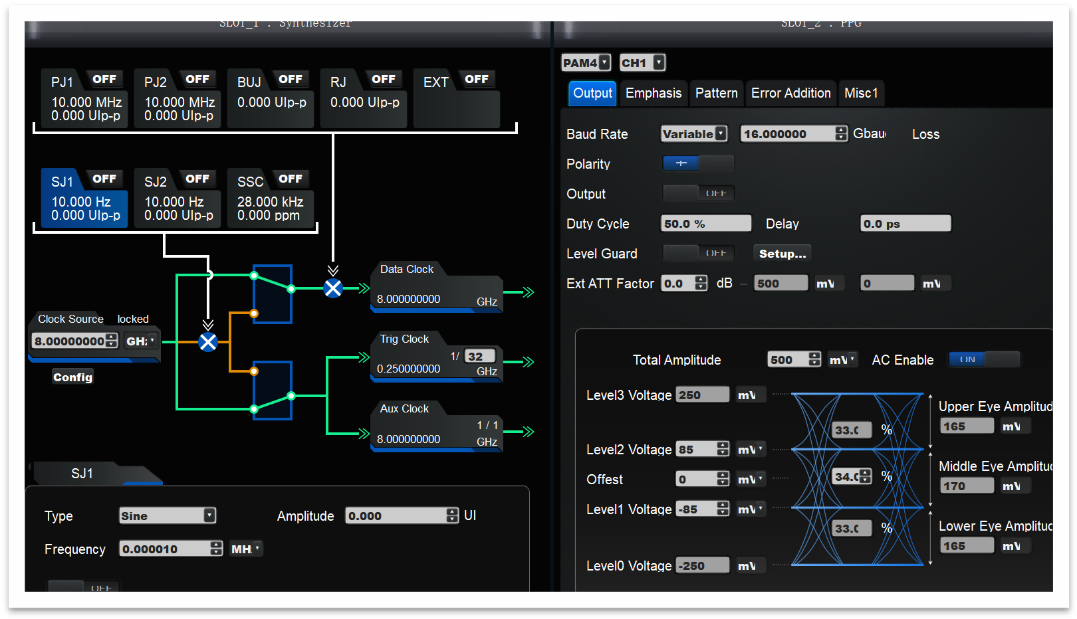Click the lower clock path switch block
Viewport: 1077px width, 619px height.
pyautogui.click(x=273, y=391)
